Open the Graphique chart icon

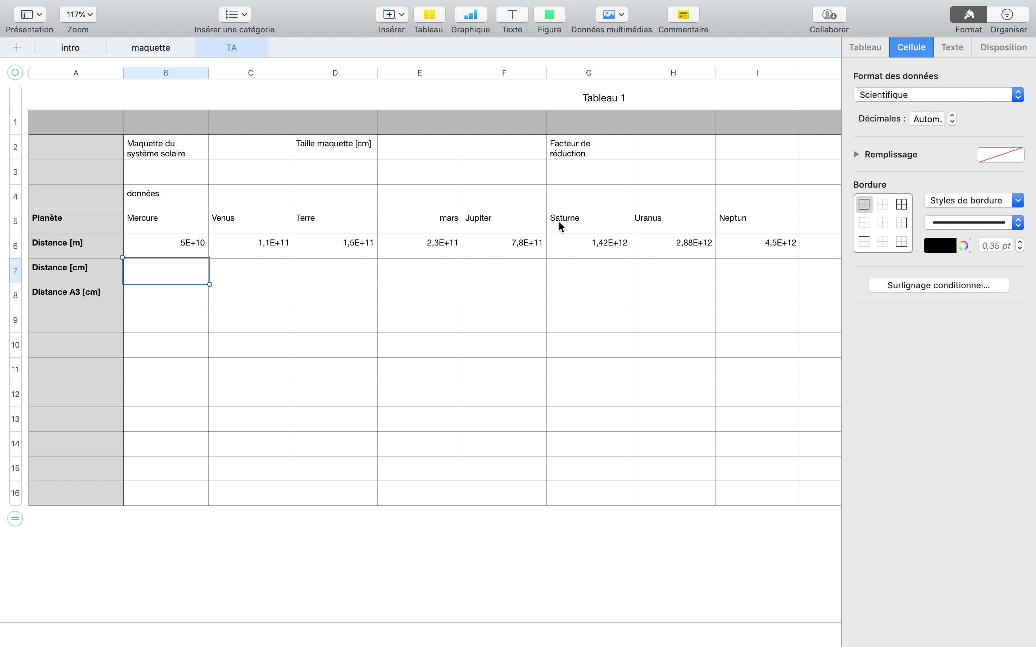[470, 14]
